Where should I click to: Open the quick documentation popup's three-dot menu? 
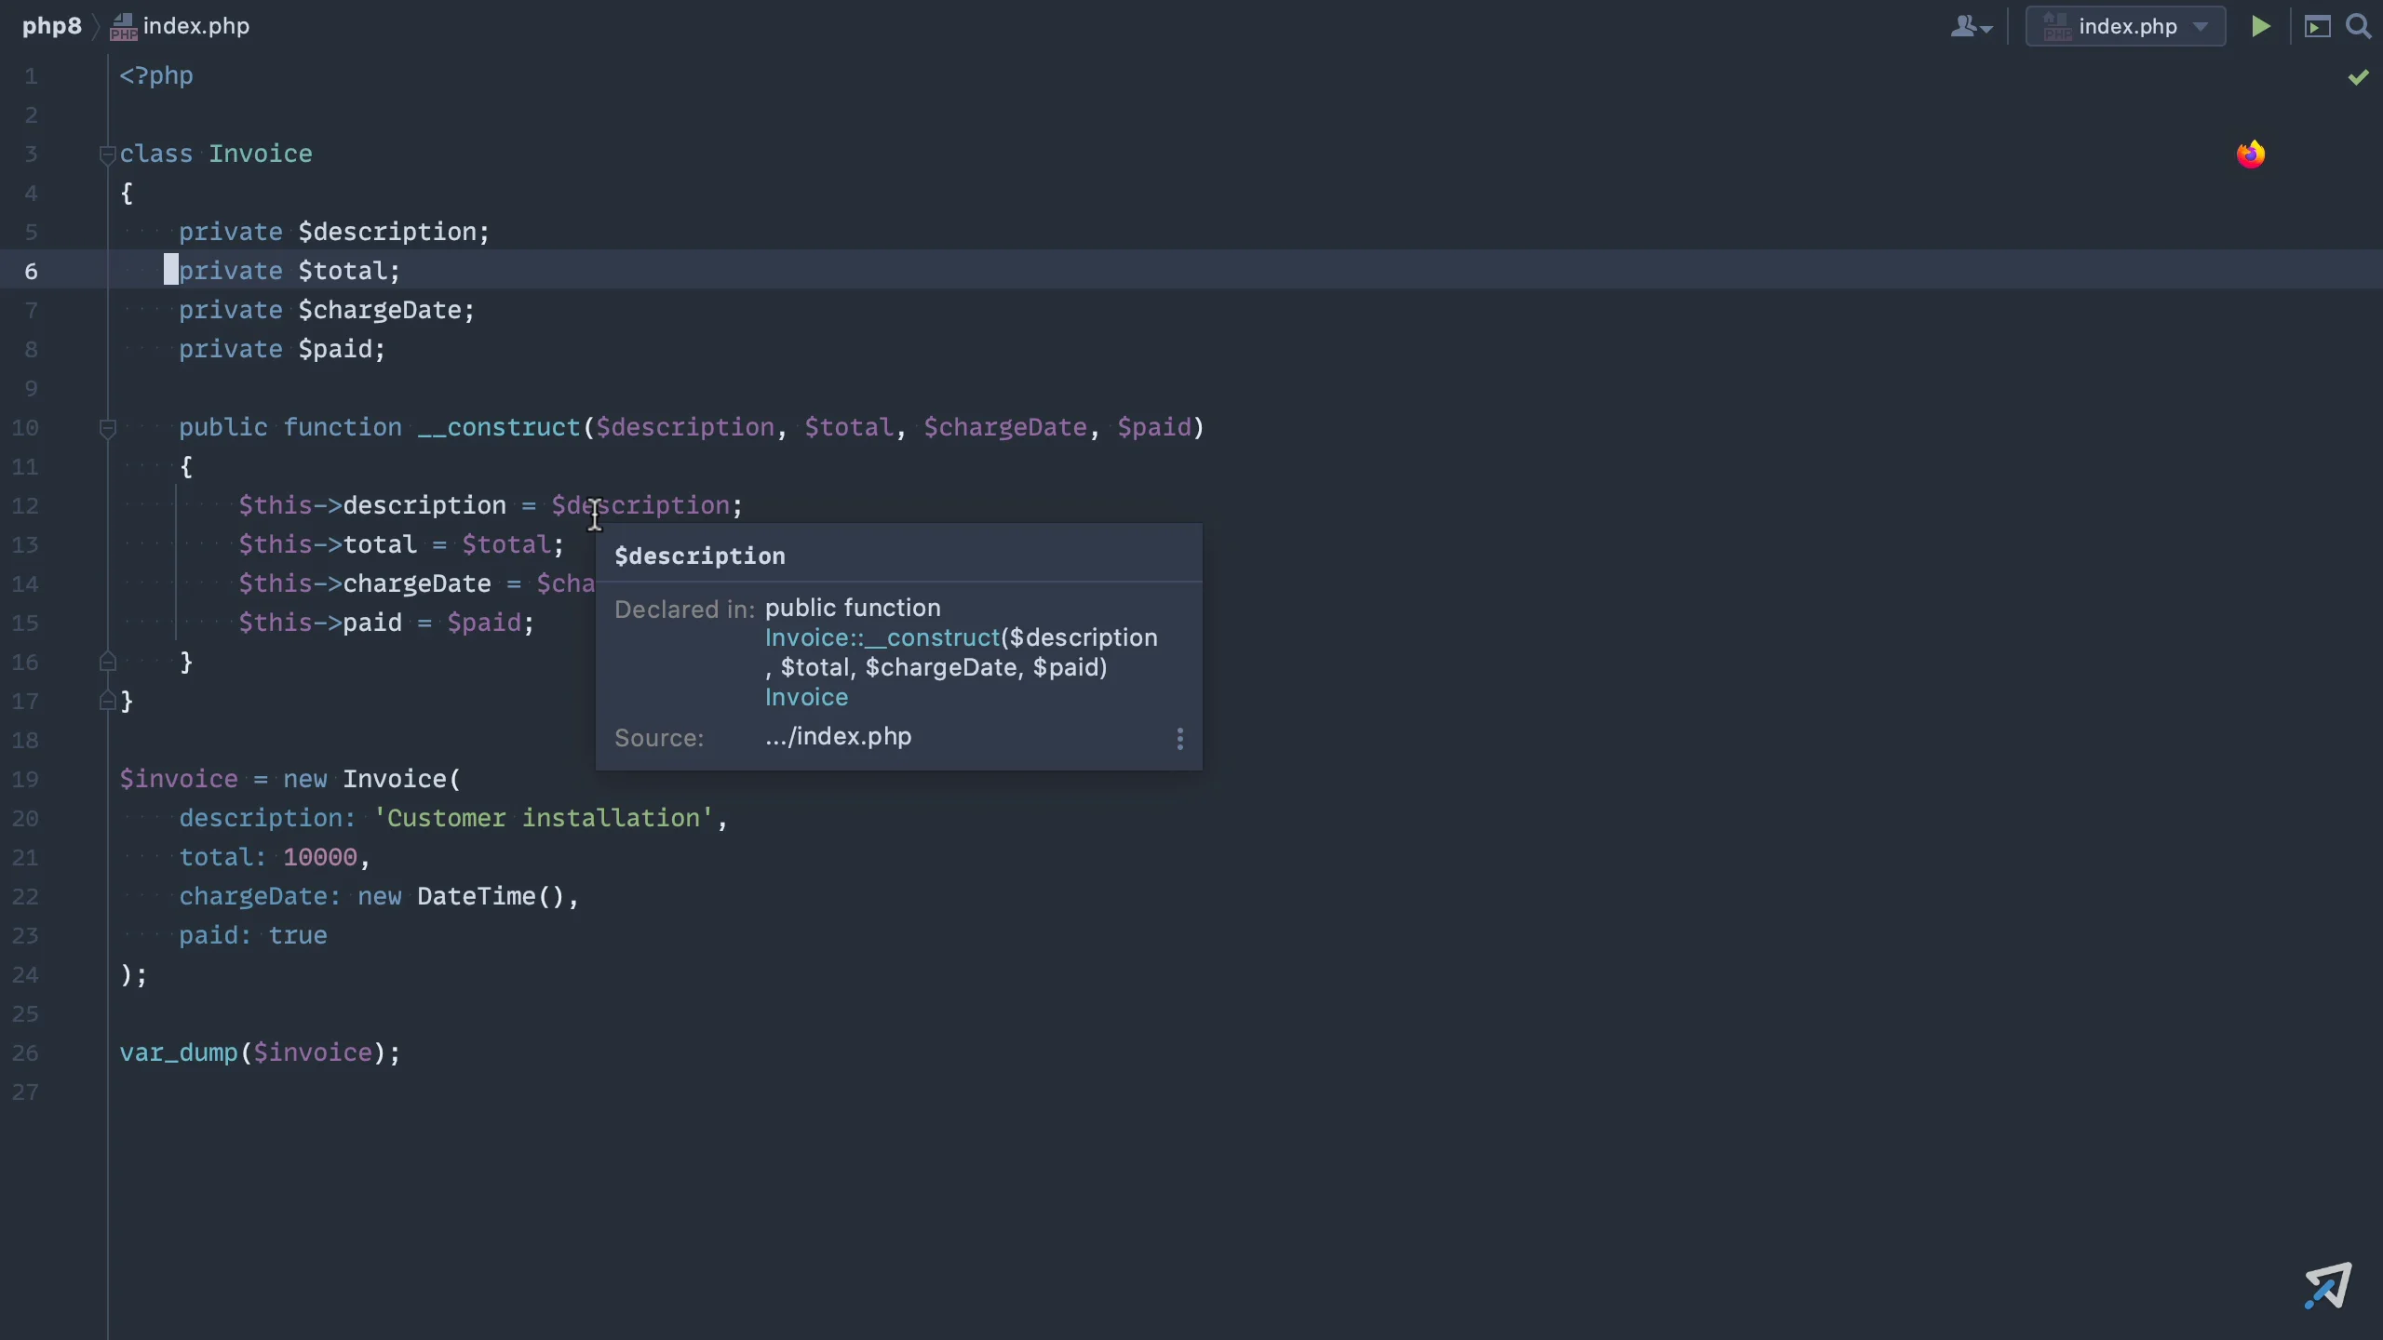coord(1180,739)
